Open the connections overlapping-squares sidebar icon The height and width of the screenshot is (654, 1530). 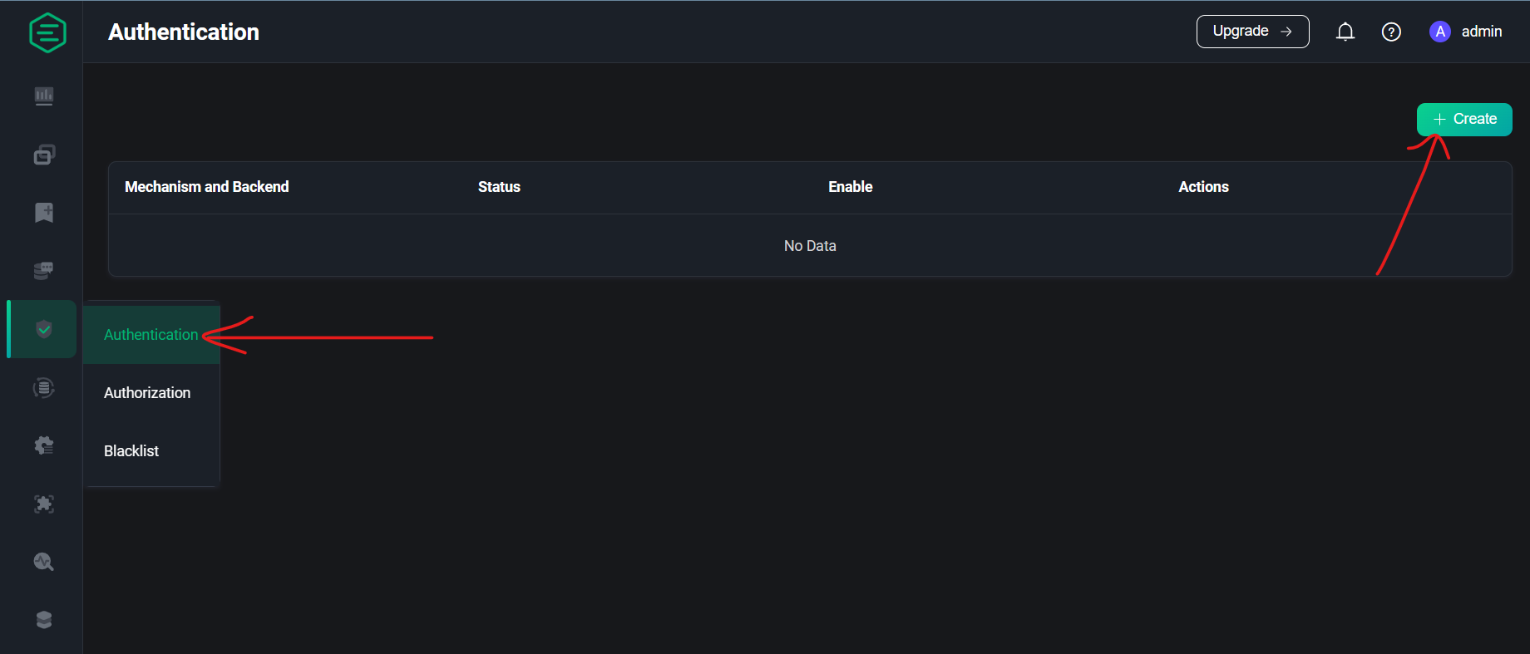point(44,155)
